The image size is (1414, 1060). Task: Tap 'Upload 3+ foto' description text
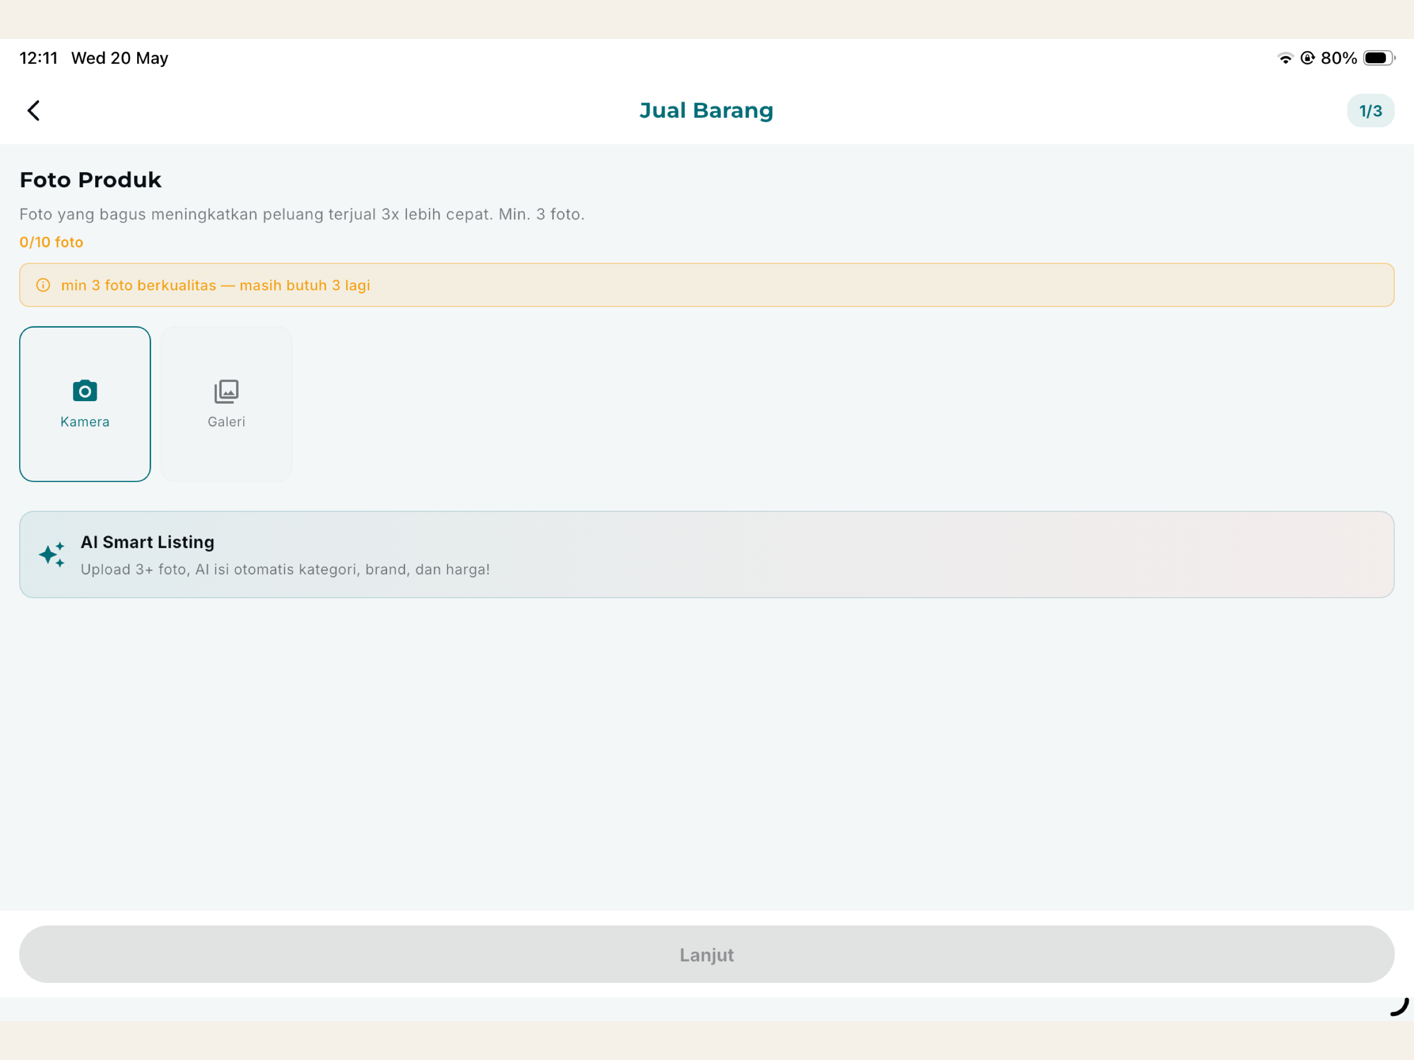click(285, 569)
